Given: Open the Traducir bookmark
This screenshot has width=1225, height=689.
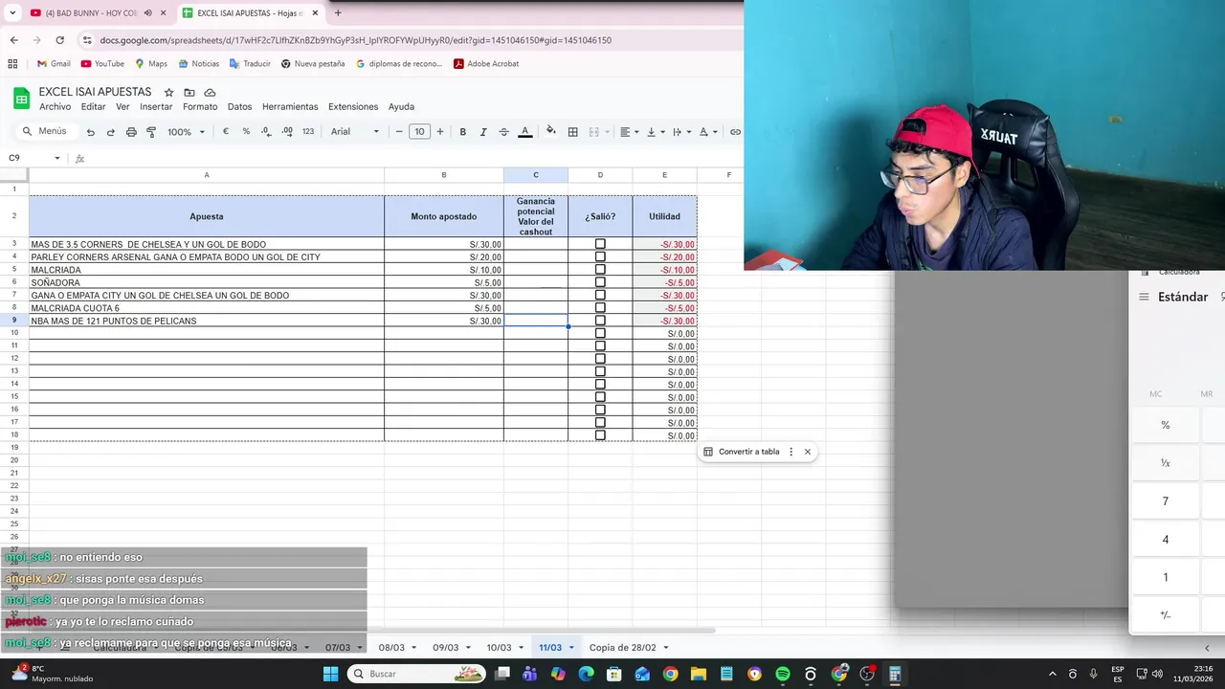Looking at the screenshot, I should [x=250, y=64].
